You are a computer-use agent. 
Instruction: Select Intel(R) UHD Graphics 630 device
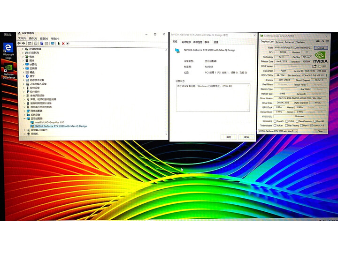pyautogui.click(x=47, y=122)
